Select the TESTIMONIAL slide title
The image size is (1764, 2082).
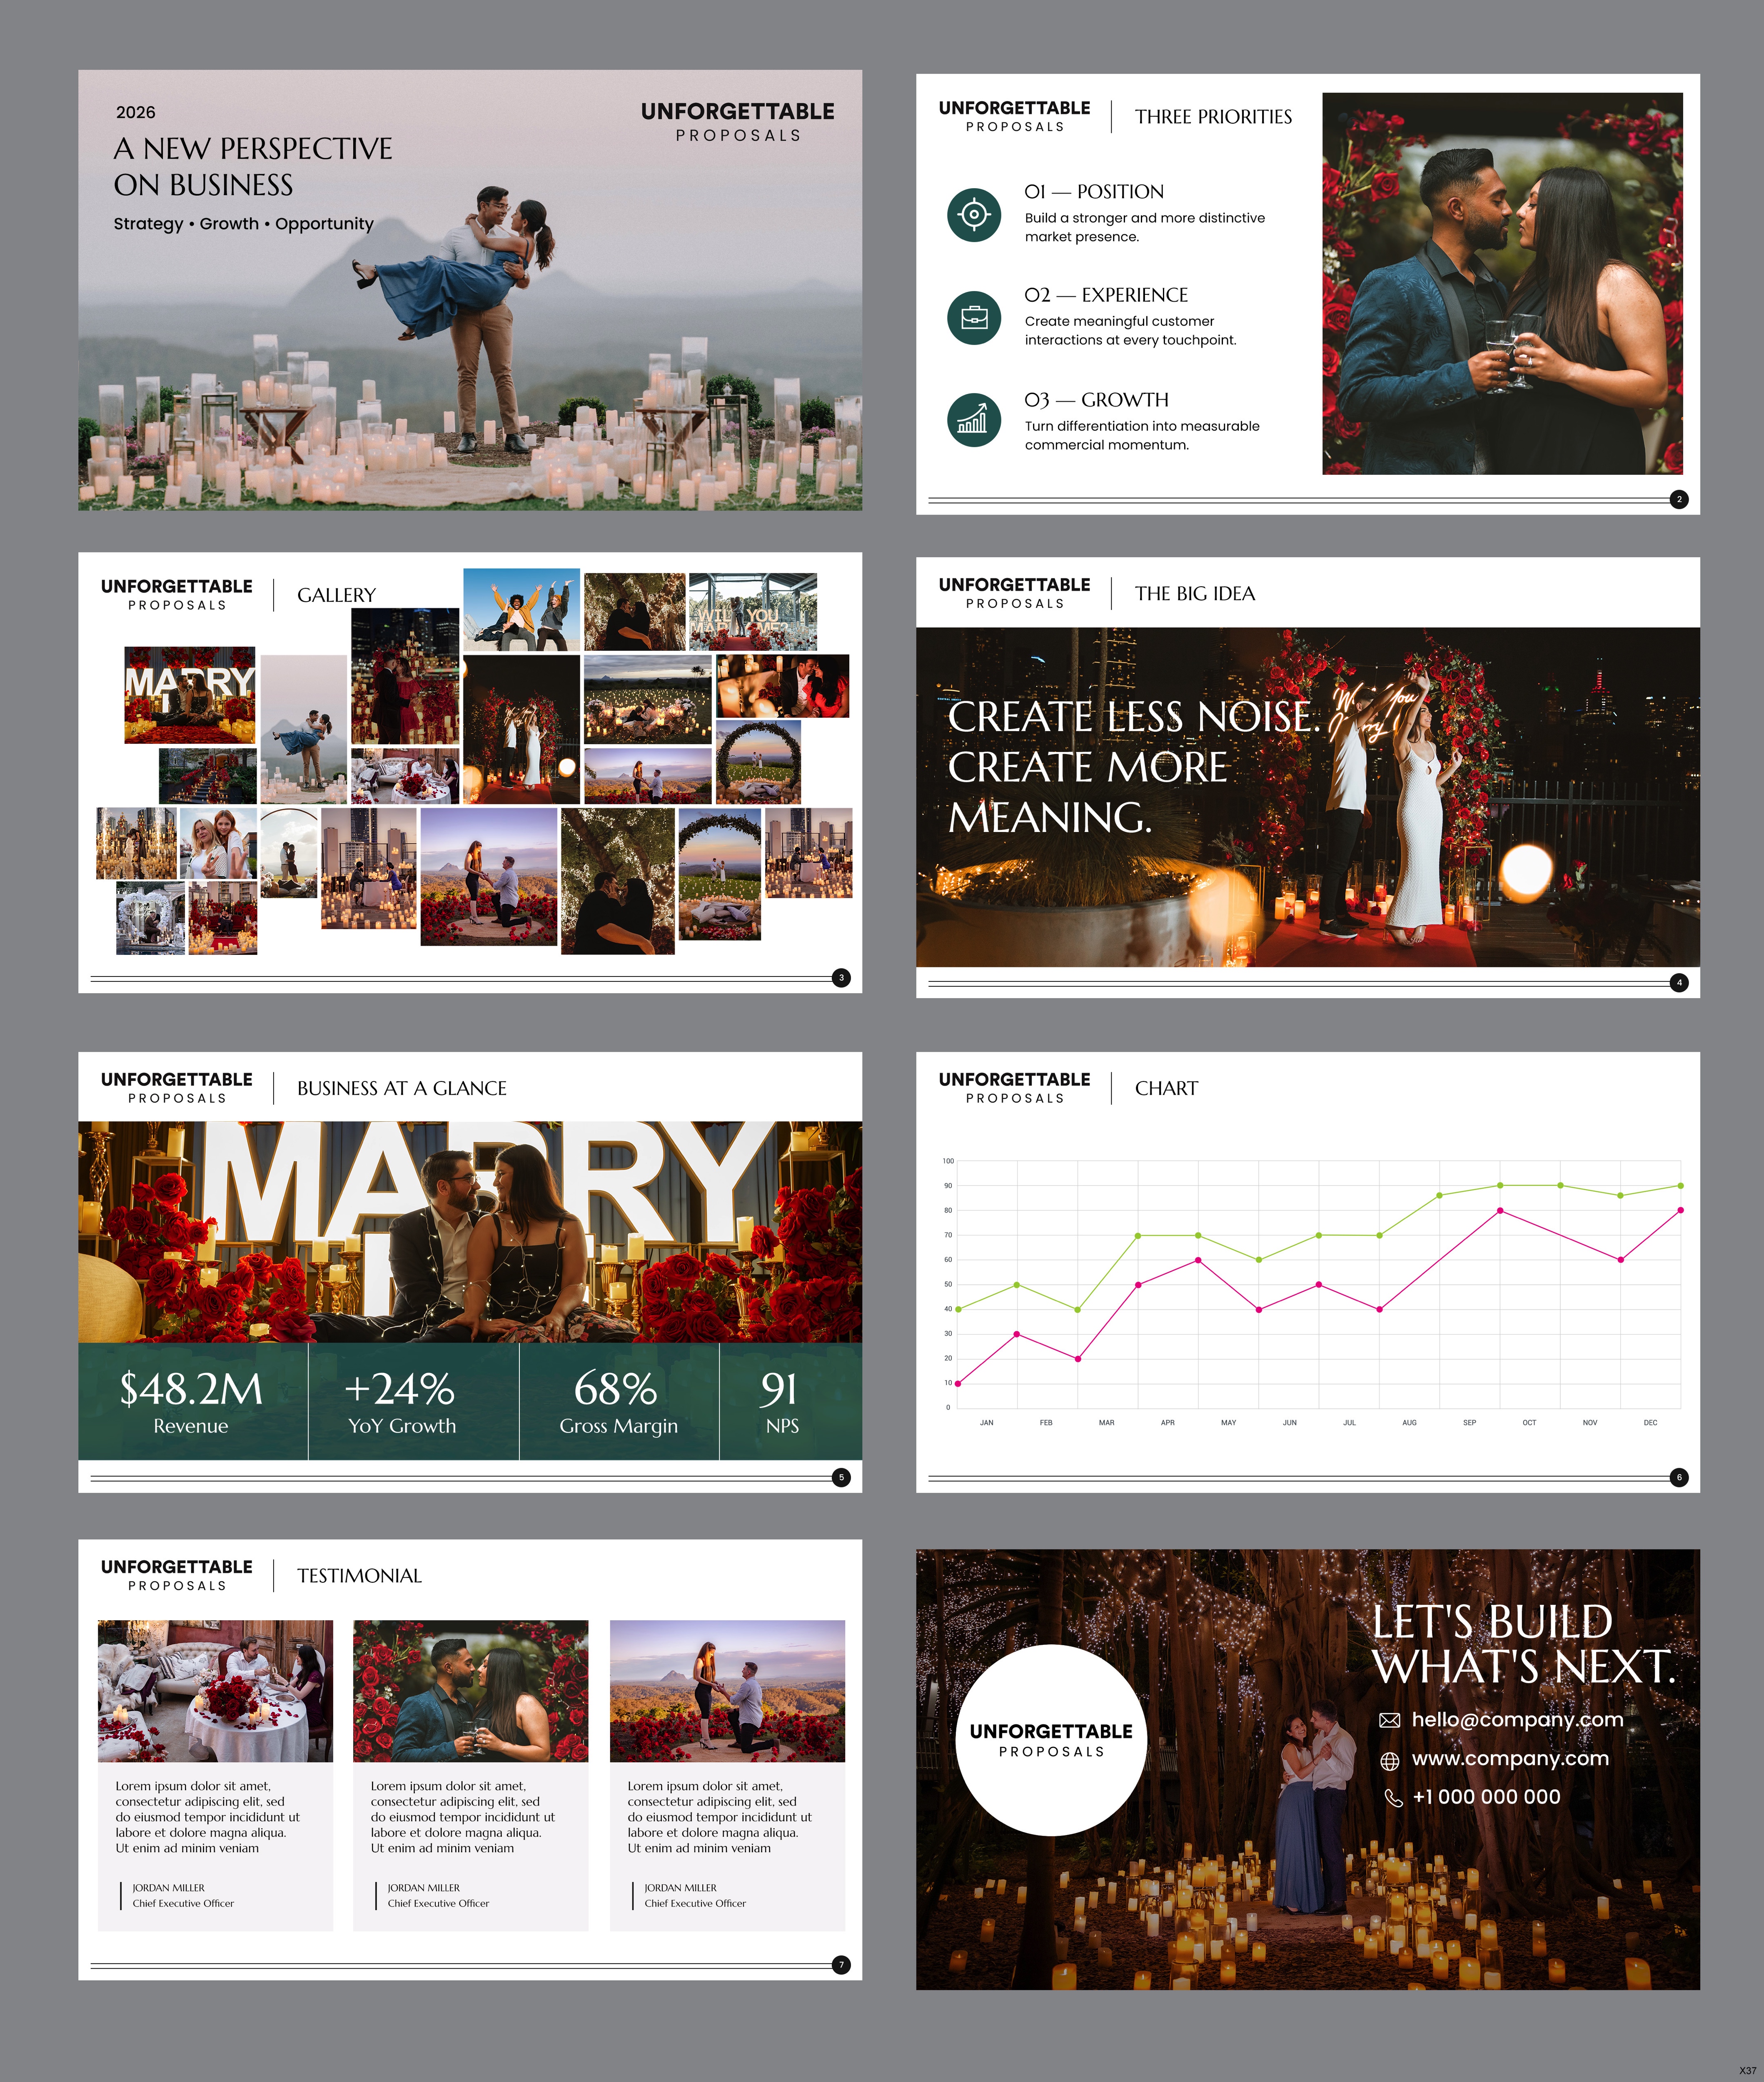click(359, 1576)
